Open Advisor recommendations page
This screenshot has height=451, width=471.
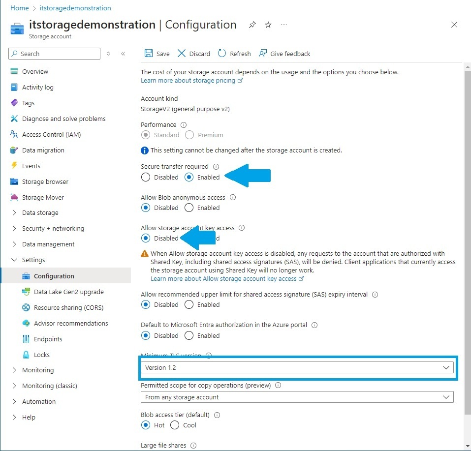(71, 324)
